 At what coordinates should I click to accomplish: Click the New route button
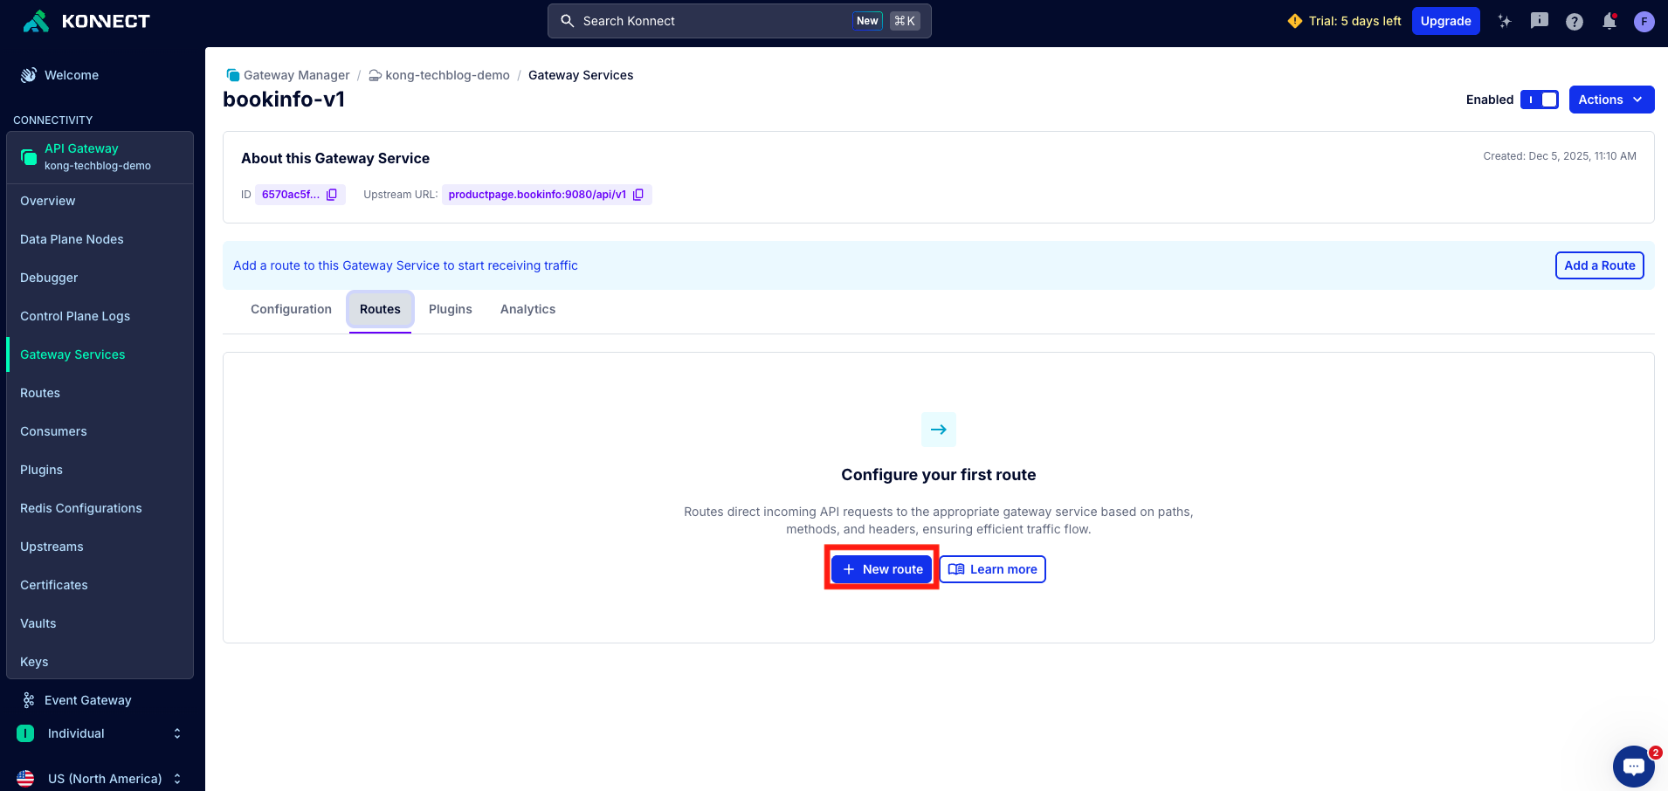coord(881,569)
